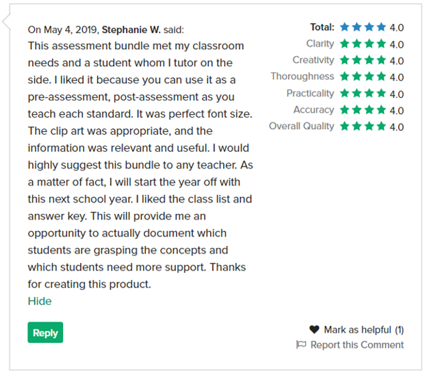Image resolution: width=427 pixels, height=375 pixels.
Task: Click the first green star in Overall Quality row
Action: point(345,126)
